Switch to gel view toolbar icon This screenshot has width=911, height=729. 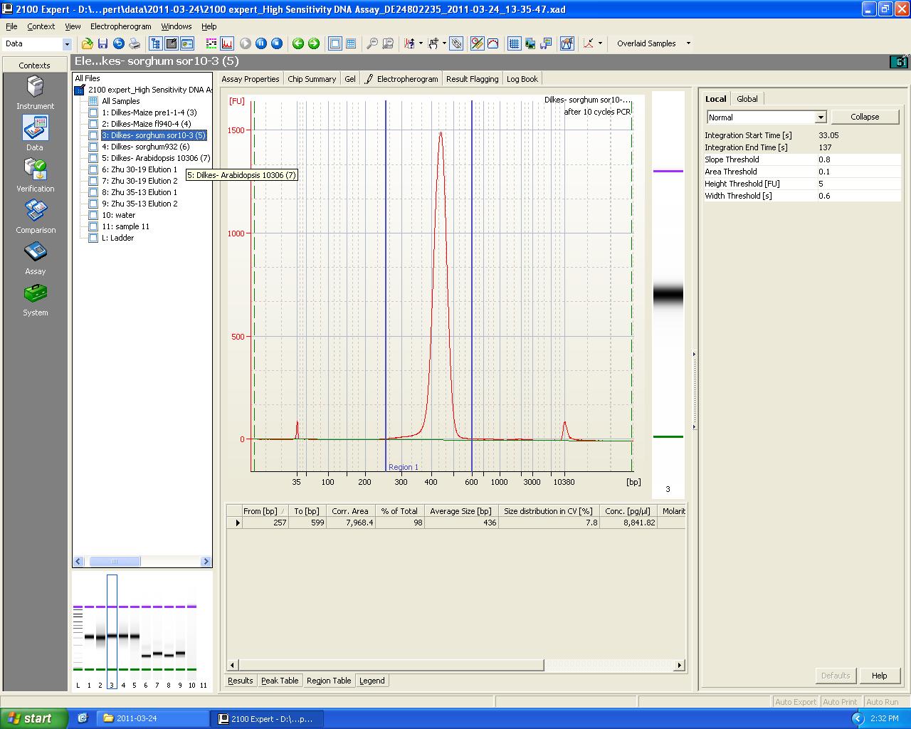coord(211,43)
